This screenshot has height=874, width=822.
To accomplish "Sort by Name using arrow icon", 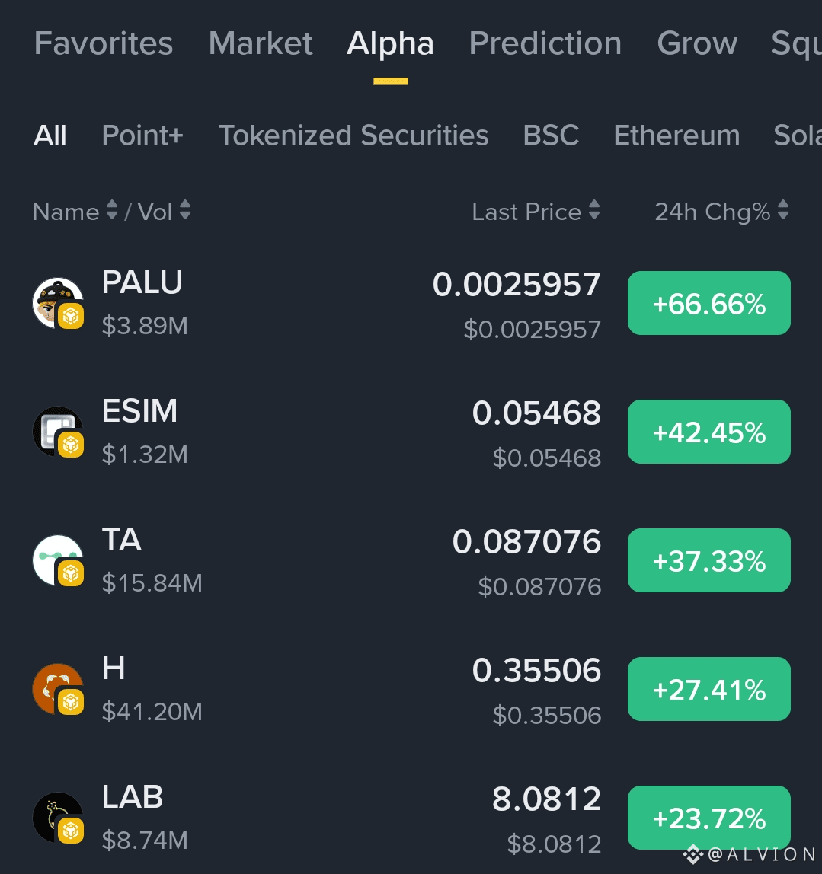I will [112, 210].
